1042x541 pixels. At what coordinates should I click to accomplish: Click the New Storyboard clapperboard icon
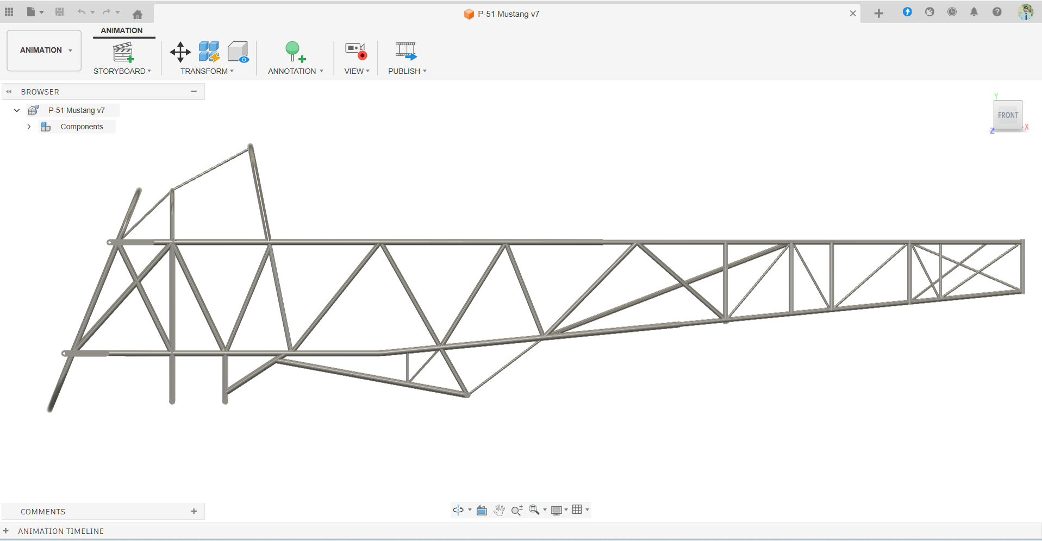point(123,53)
